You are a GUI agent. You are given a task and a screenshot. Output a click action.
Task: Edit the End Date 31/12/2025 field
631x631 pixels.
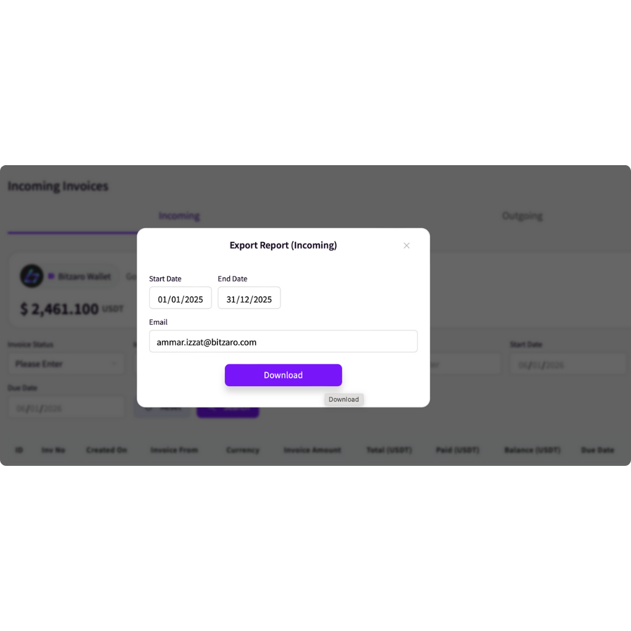tap(249, 298)
